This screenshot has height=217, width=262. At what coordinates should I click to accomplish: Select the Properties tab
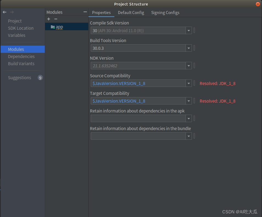click(101, 13)
